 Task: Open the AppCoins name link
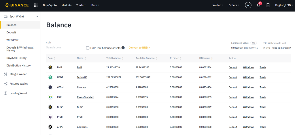[82, 127]
